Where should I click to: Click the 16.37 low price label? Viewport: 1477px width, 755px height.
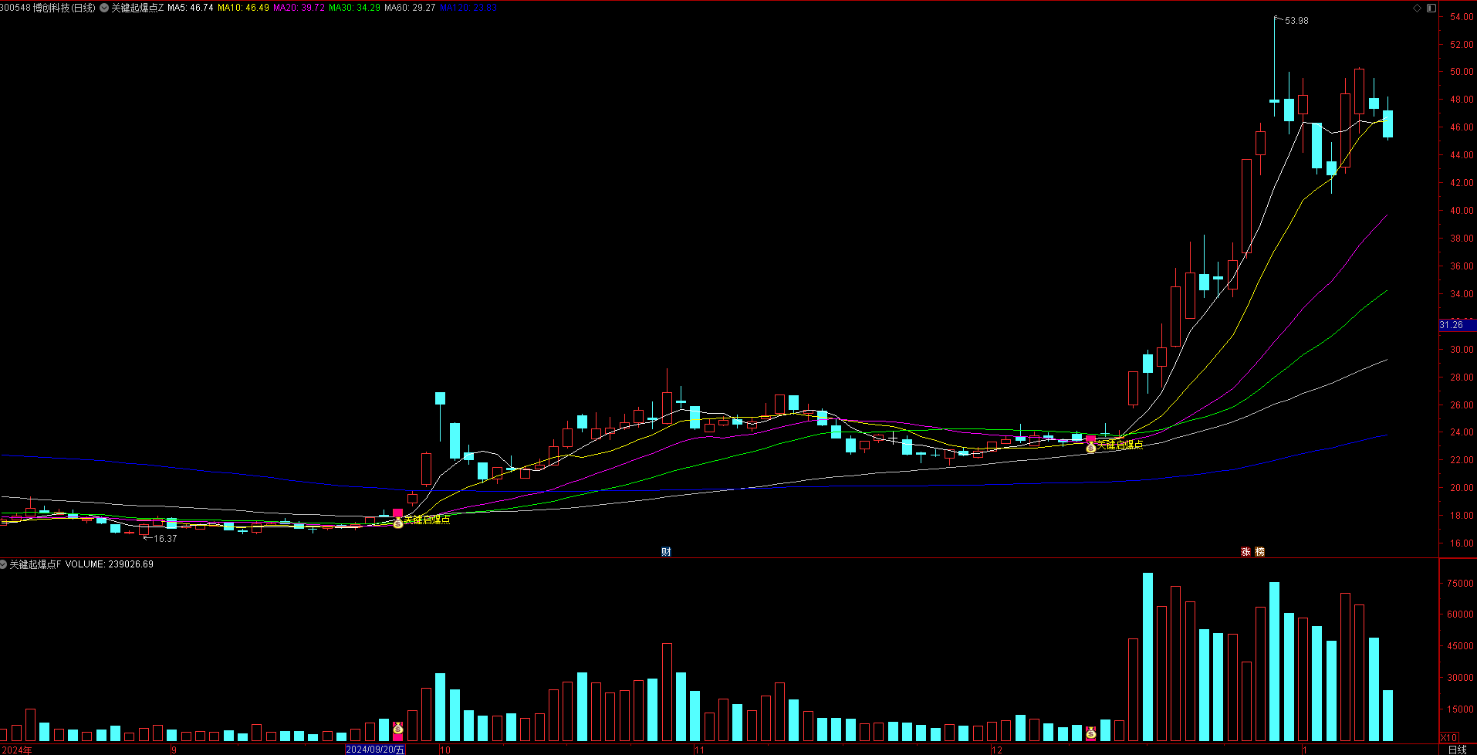point(165,539)
